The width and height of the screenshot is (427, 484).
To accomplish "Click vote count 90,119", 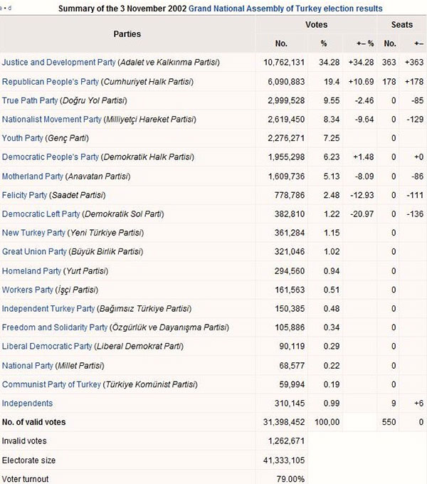I will click(292, 347).
